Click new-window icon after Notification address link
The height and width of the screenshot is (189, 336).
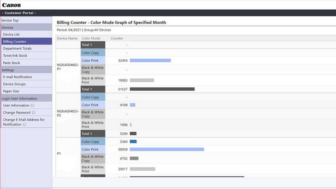click(x=24, y=125)
